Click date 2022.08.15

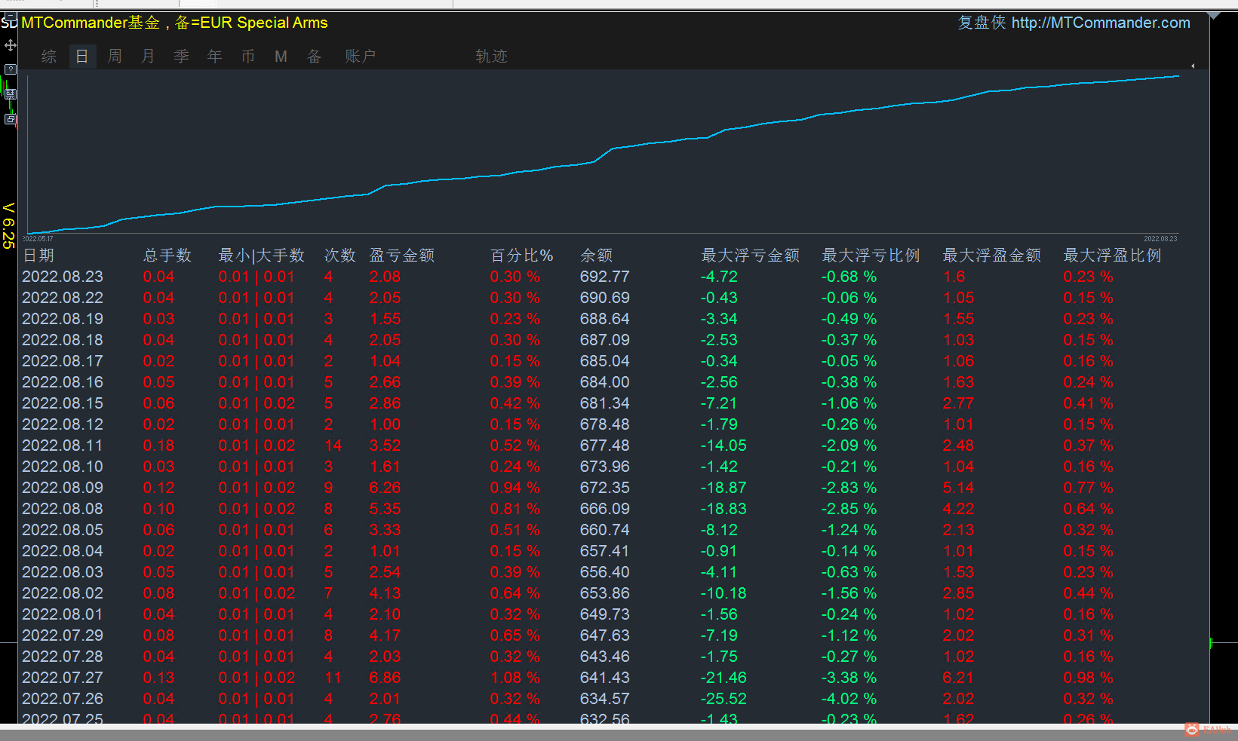coord(63,403)
